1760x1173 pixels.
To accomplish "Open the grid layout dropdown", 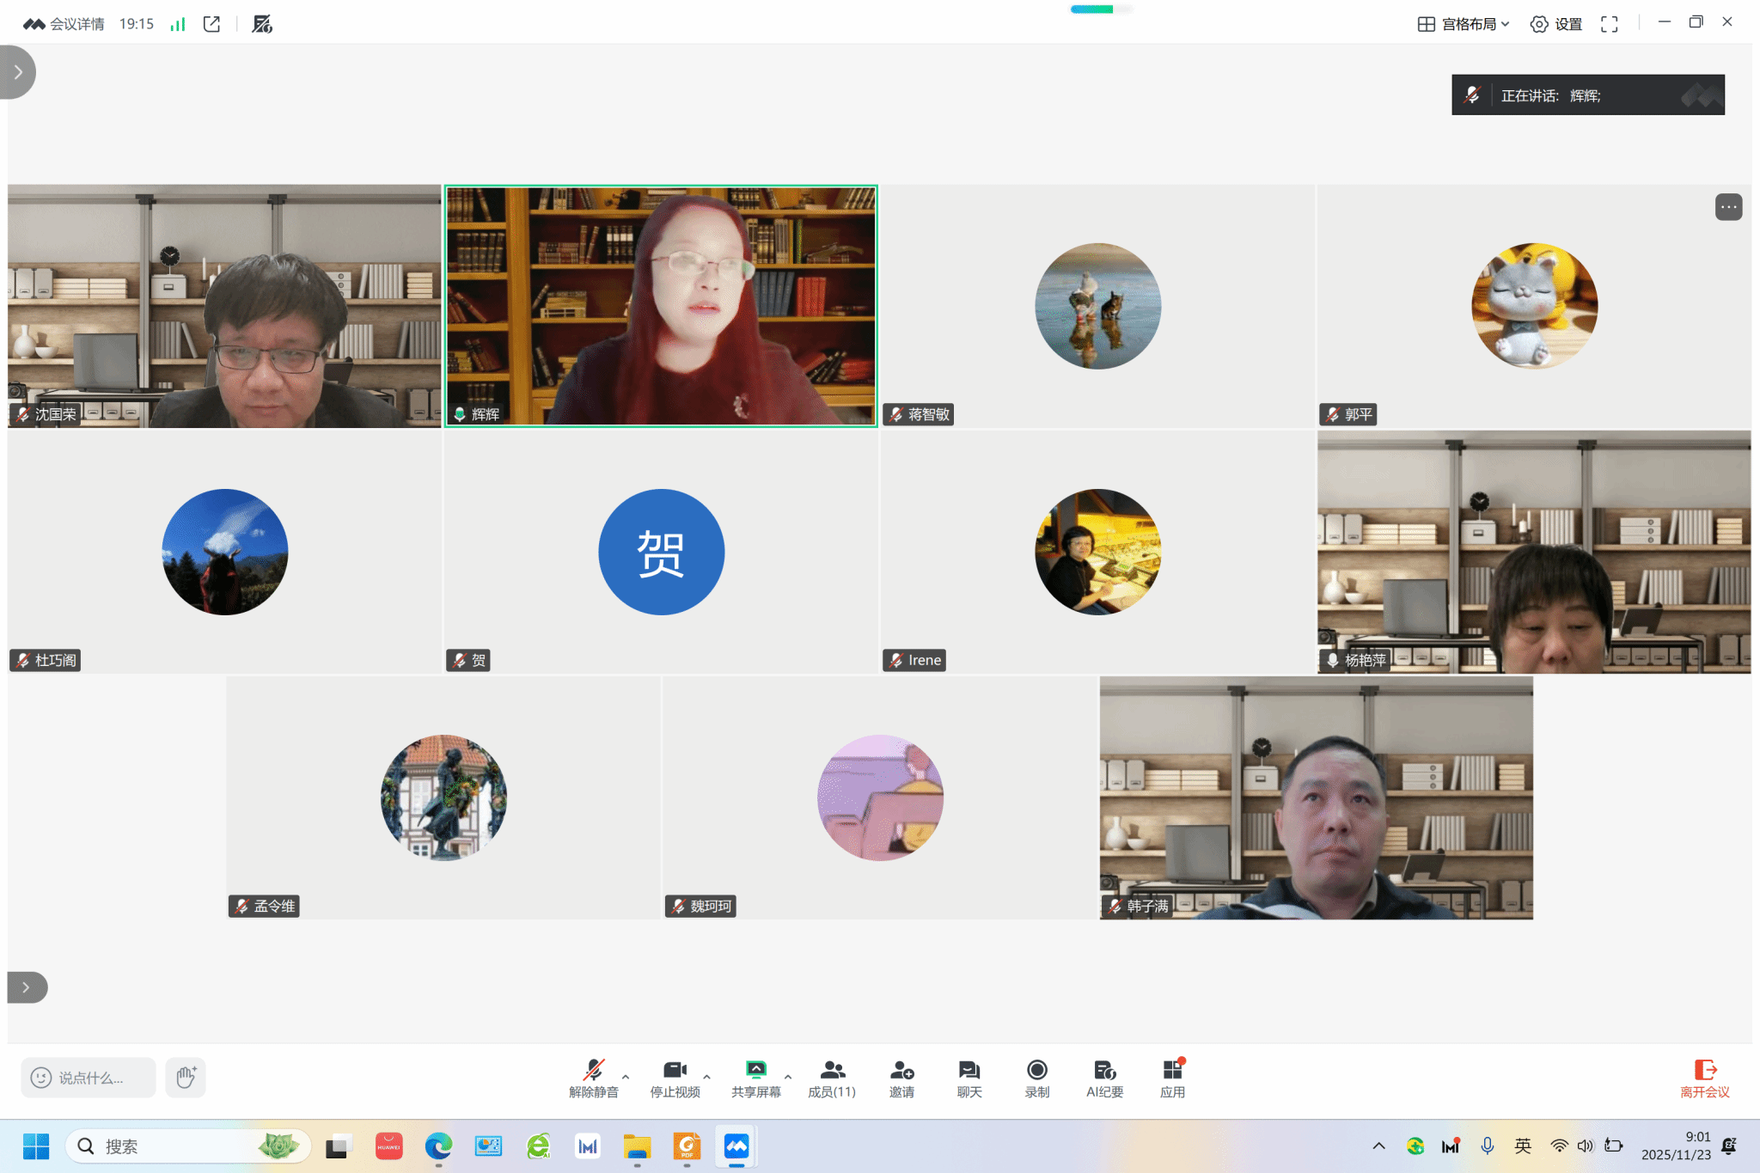I will click(1464, 24).
